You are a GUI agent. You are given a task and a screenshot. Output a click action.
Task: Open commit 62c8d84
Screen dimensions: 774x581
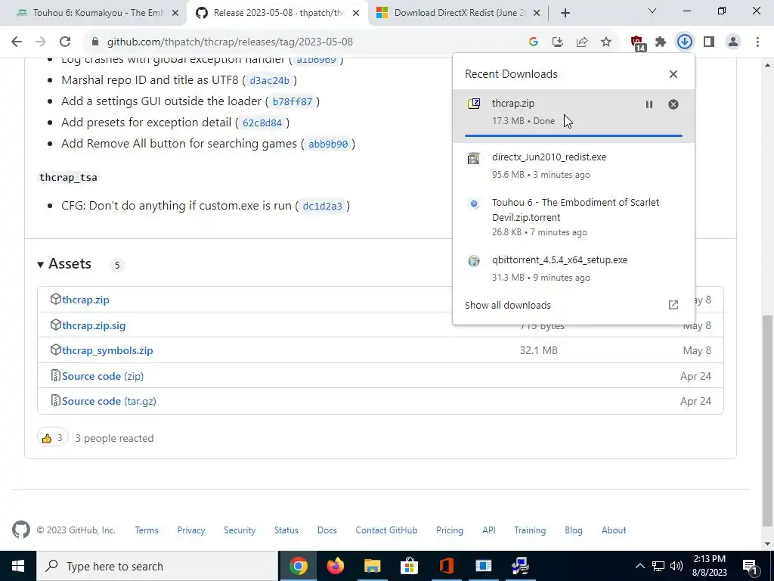click(x=262, y=123)
